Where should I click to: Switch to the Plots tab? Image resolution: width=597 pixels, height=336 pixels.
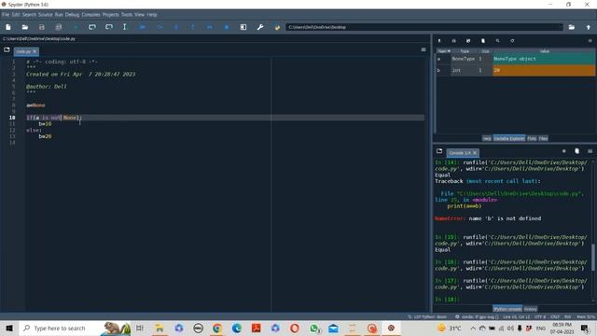(x=532, y=138)
